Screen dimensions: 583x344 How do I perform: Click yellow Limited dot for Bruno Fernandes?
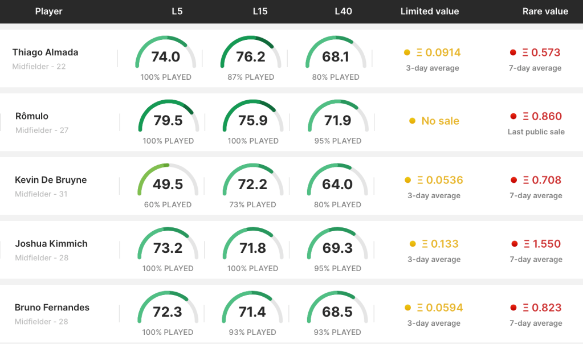(x=407, y=308)
